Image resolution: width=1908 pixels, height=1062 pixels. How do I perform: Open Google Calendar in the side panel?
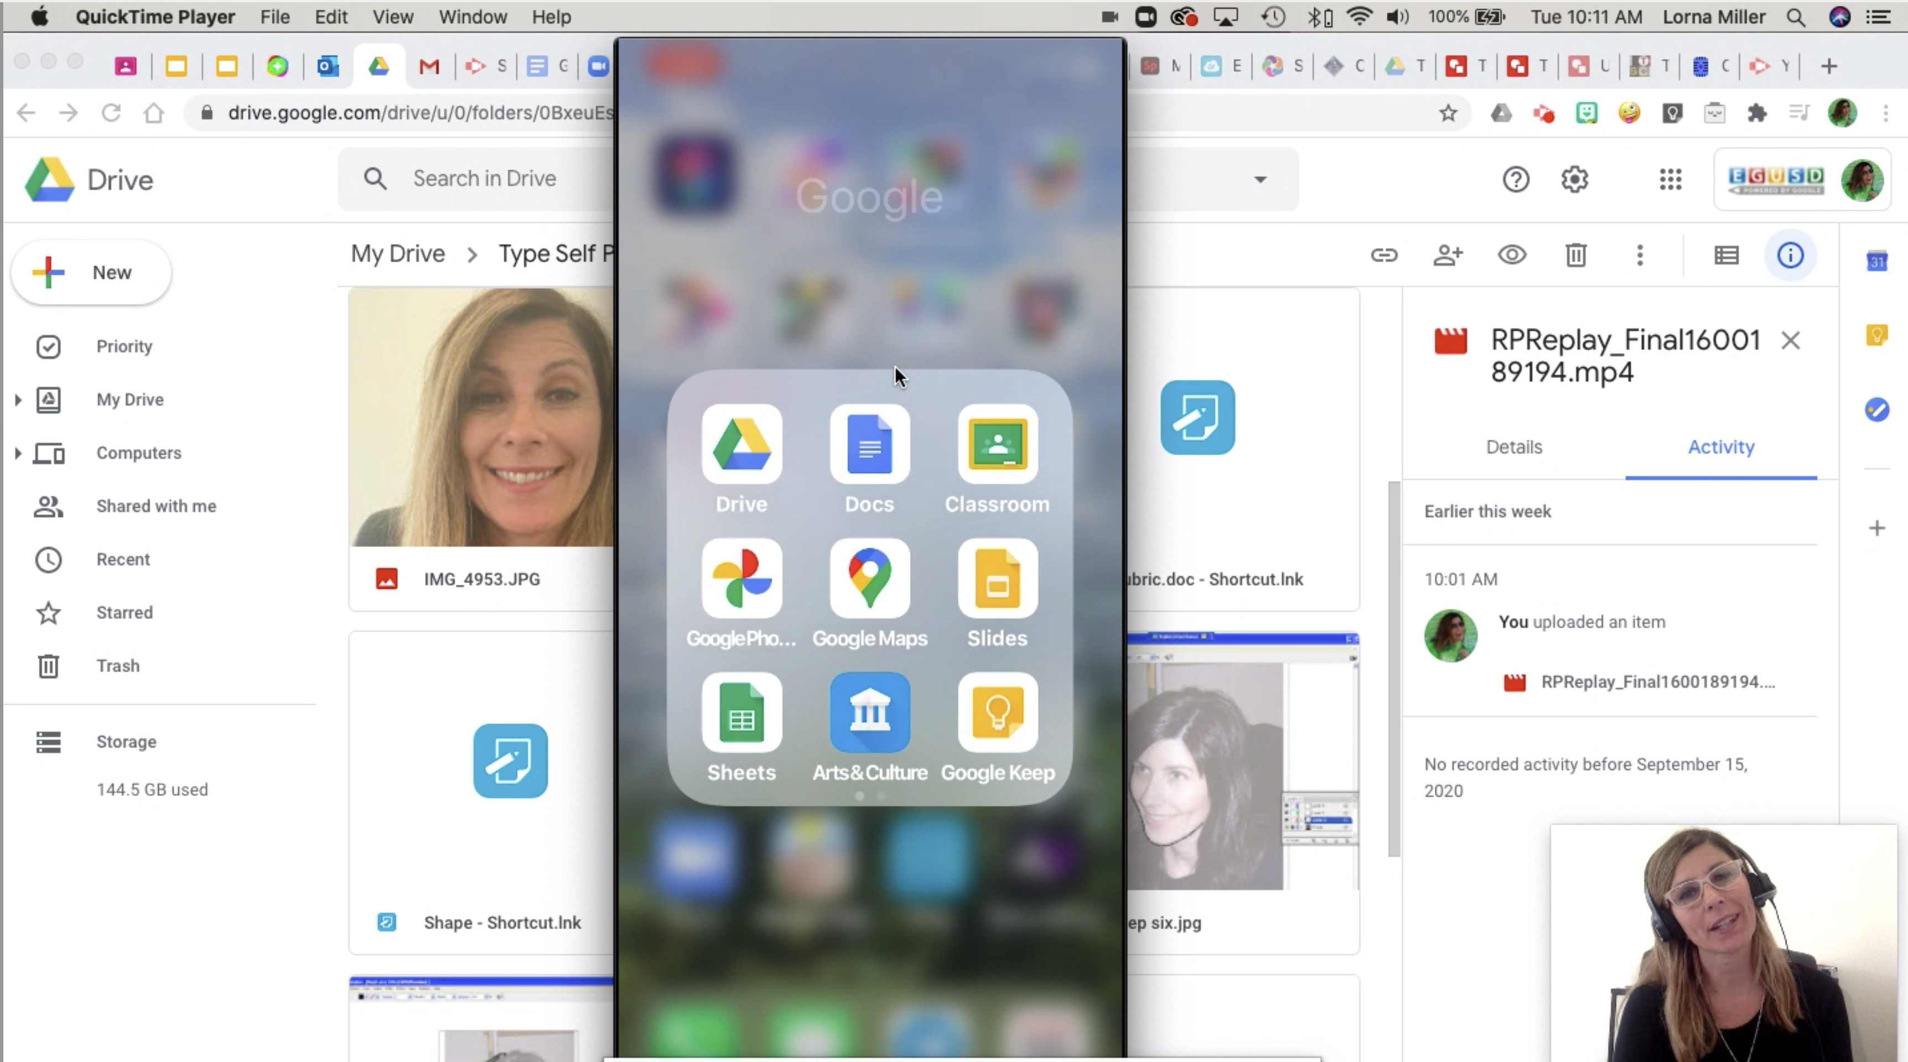click(1876, 261)
